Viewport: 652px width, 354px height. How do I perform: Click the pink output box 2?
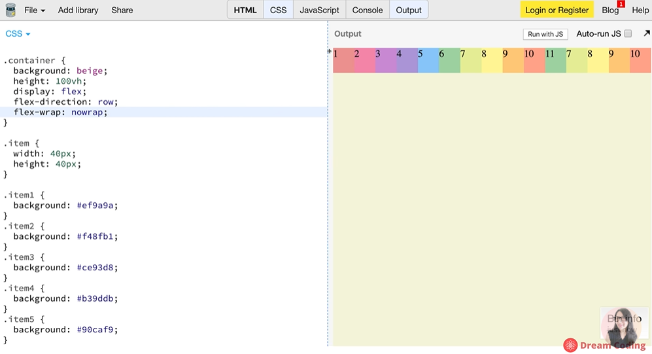click(365, 60)
